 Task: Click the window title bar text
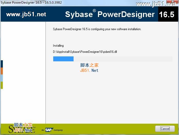coord(31,3)
